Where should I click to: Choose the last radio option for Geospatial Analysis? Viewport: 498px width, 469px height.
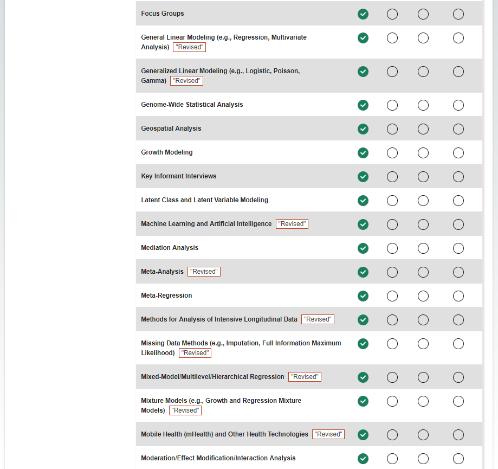[458, 129]
